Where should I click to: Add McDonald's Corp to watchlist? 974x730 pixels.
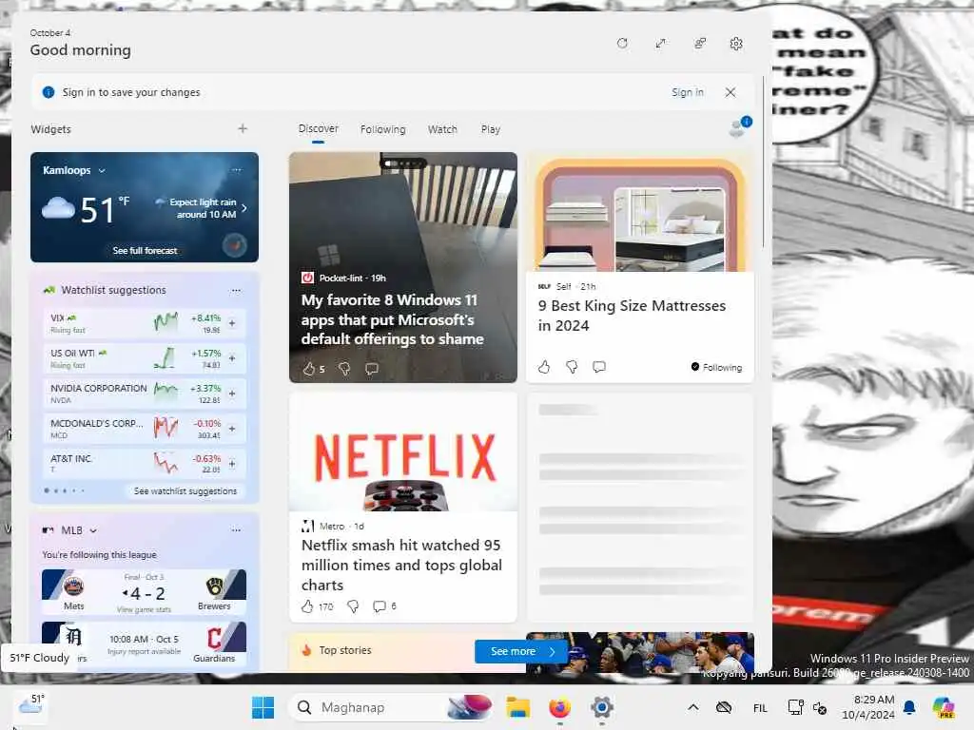coord(232,429)
